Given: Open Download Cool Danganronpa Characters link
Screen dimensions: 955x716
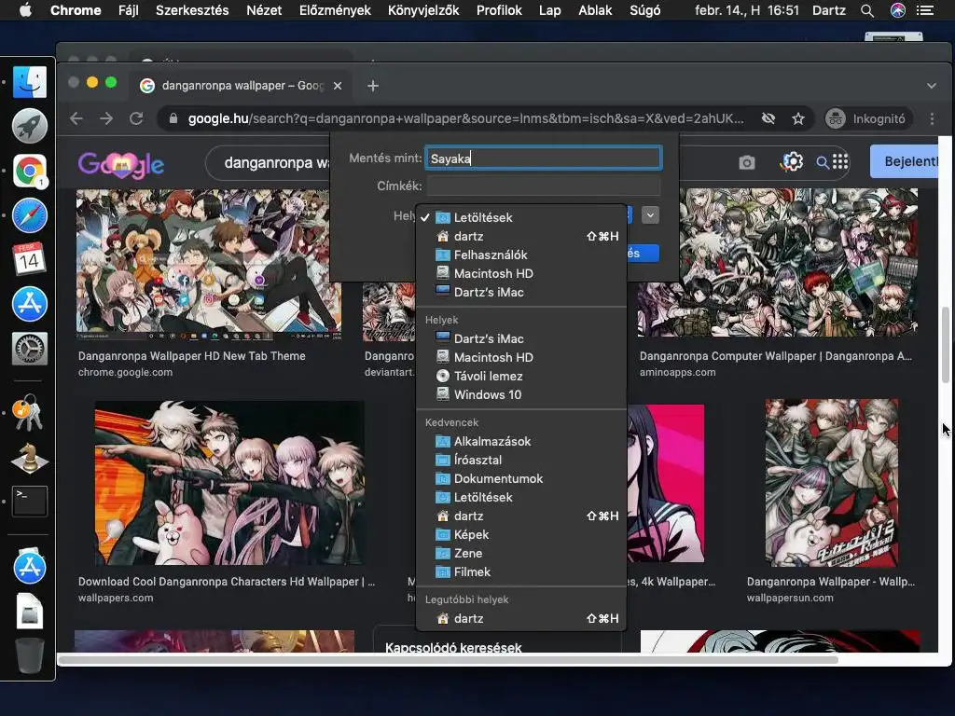Looking at the screenshot, I should pyautogui.click(x=227, y=582).
